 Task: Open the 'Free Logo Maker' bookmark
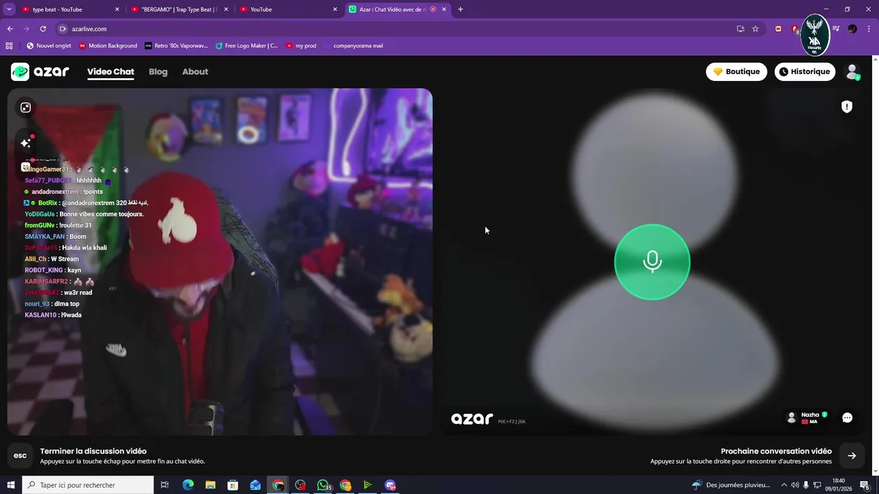247,46
